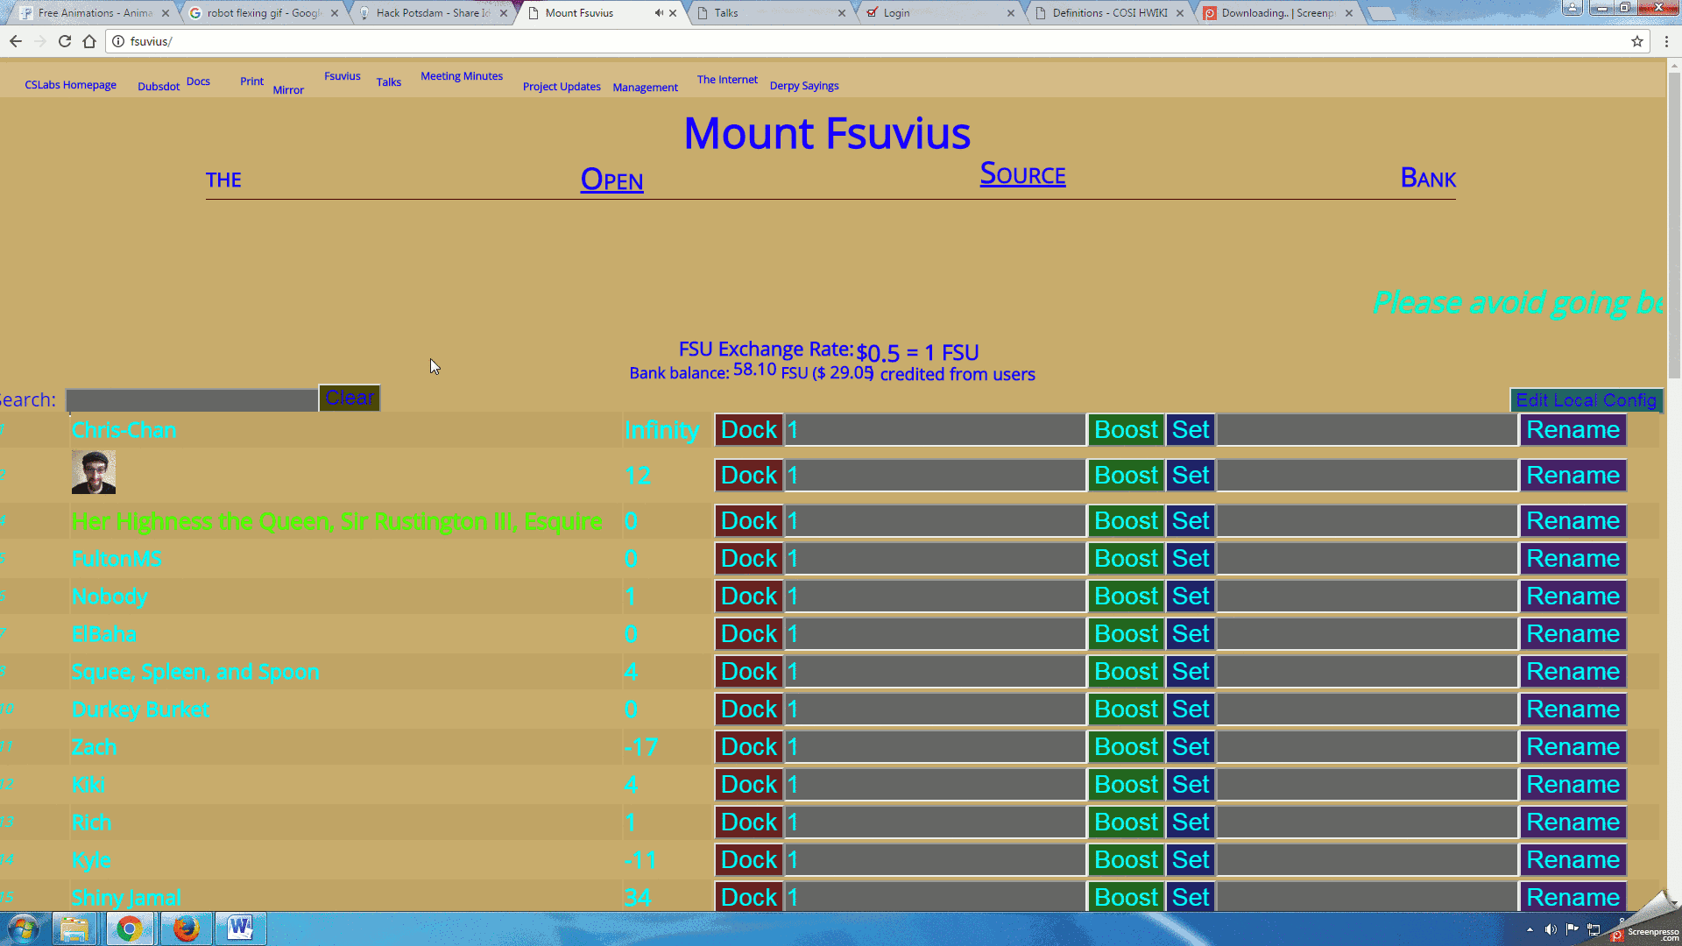Screen dimensions: 1682x946
Task: Focus amount field in Rich row
Action: (x=935, y=822)
